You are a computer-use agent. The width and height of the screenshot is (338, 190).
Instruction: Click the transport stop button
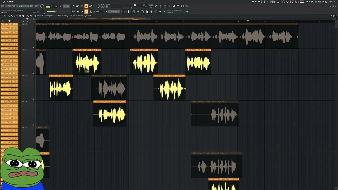coord(56,6)
